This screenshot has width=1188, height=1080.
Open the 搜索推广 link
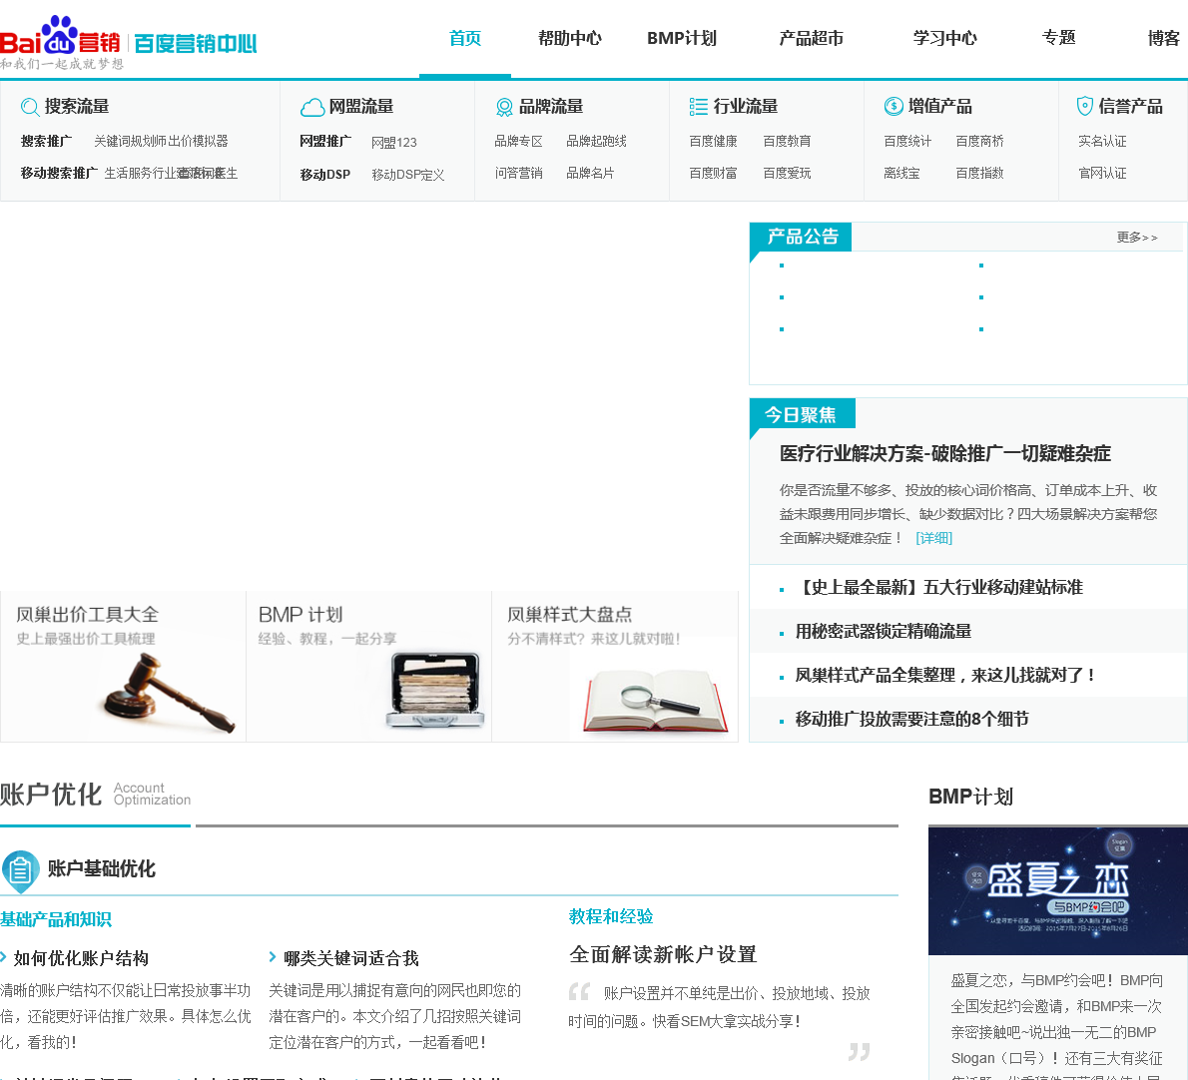[46, 141]
